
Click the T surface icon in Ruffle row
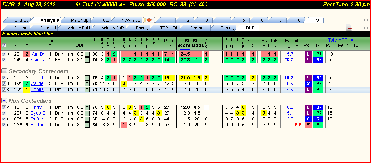87,119
